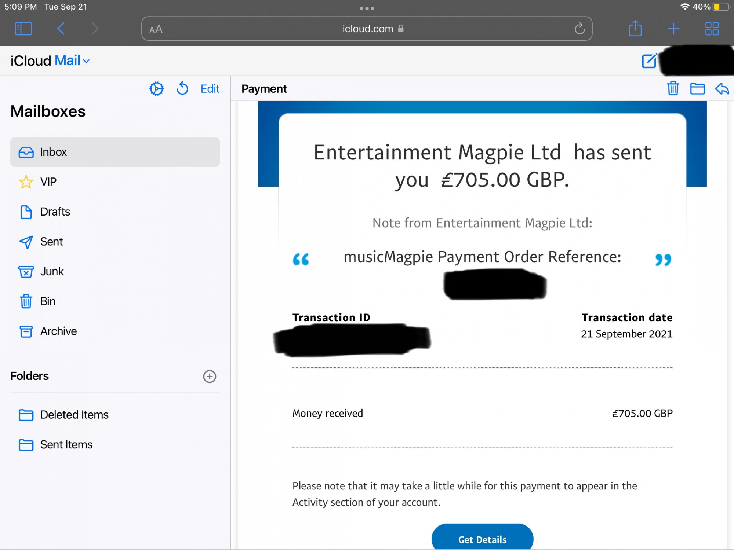
Task: Go back to the previous page
Action: point(61,29)
